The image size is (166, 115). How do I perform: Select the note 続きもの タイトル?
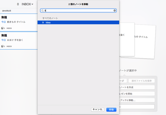pyautogui.click(x=19, y=23)
